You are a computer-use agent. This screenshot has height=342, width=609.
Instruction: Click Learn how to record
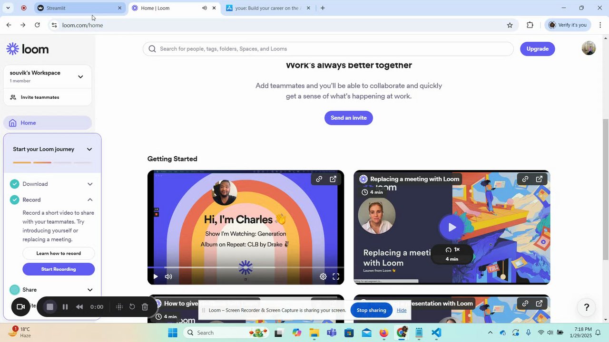pyautogui.click(x=59, y=254)
